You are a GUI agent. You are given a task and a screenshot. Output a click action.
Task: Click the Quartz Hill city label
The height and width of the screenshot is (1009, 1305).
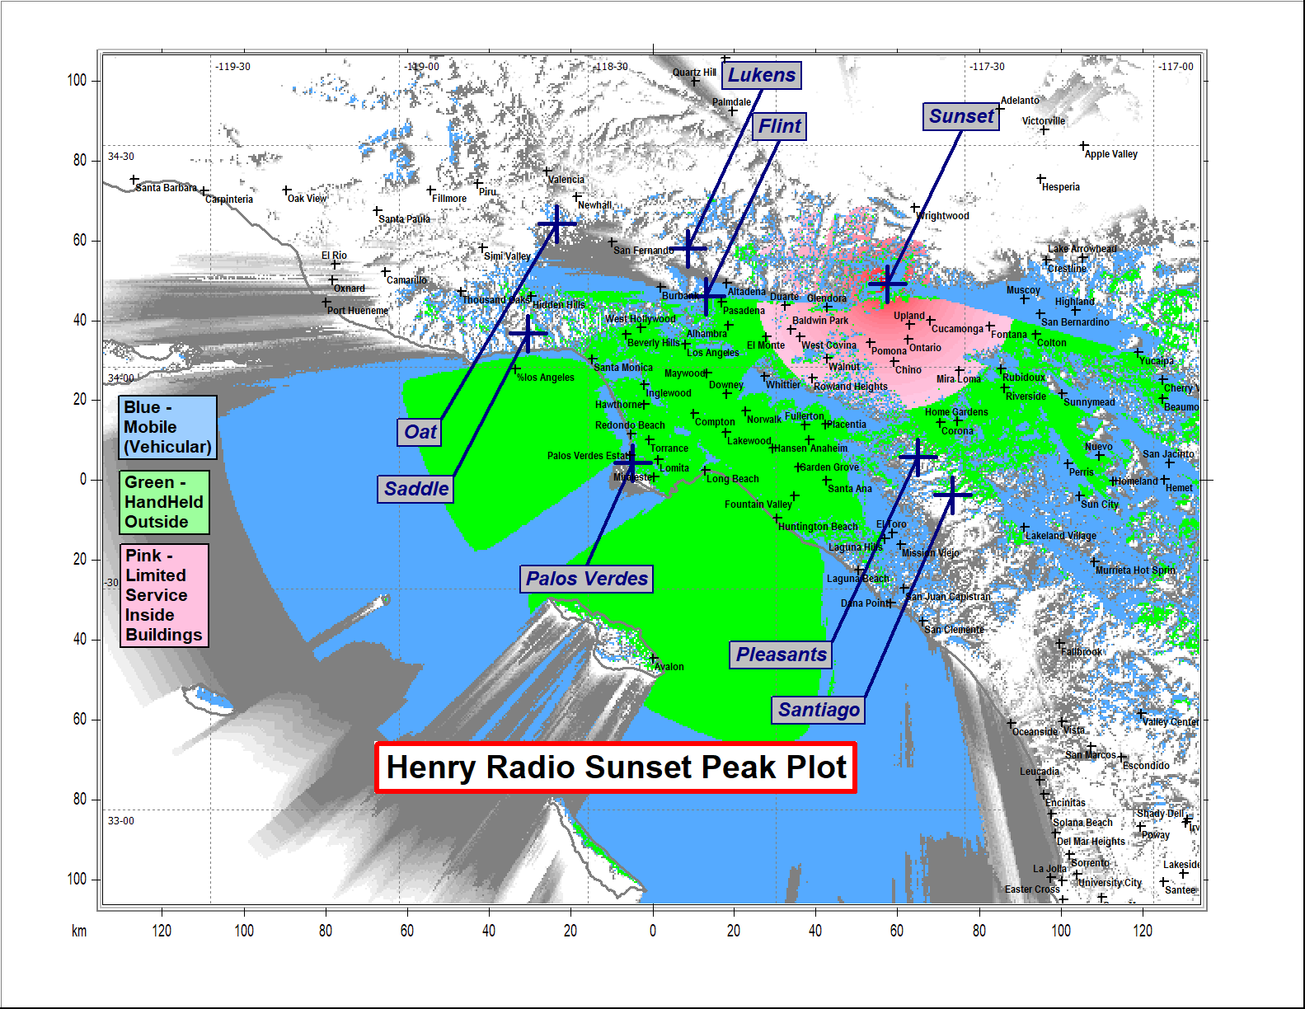pyautogui.click(x=694, y=73)
